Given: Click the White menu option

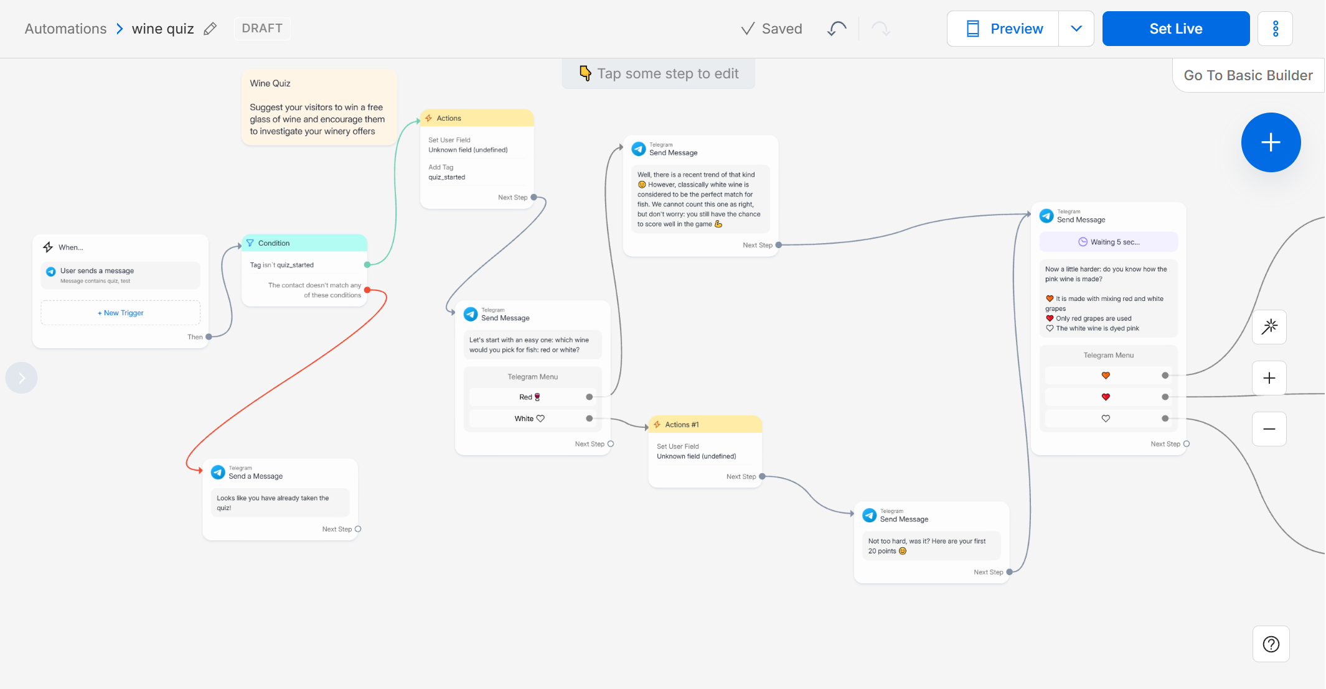Looking at the screenshot, I should (x=532, y=418).
